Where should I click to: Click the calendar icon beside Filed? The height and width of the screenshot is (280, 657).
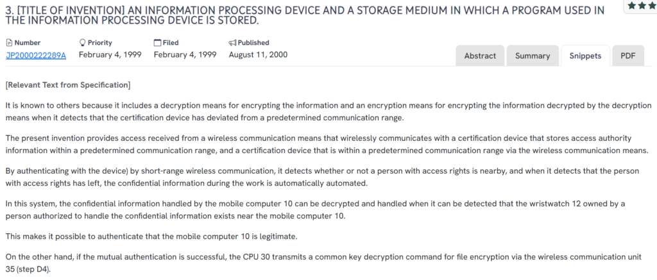click(157, 42)
